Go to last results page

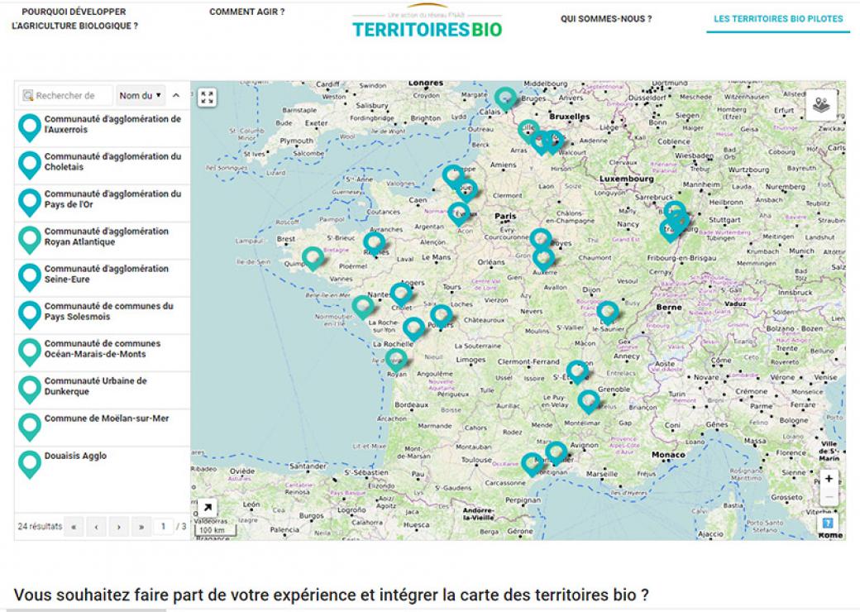point(141,527)
